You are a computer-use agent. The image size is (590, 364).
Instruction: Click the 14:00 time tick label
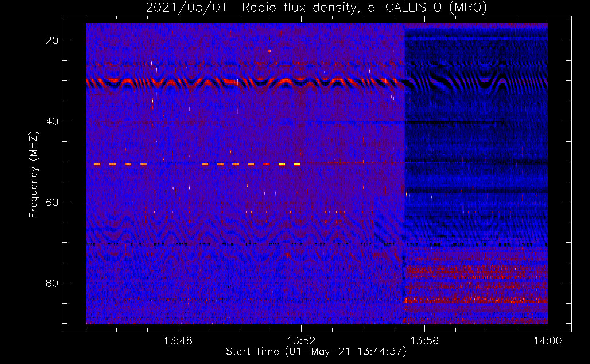point(548,341)
